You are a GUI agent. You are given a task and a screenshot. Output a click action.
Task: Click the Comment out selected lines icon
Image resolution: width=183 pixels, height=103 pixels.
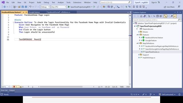coord(126,7)
